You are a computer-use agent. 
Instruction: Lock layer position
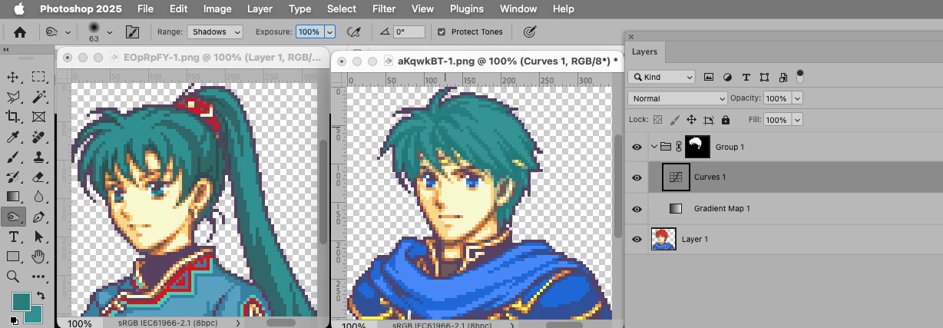pyautogui.click(x=691, y=120)
